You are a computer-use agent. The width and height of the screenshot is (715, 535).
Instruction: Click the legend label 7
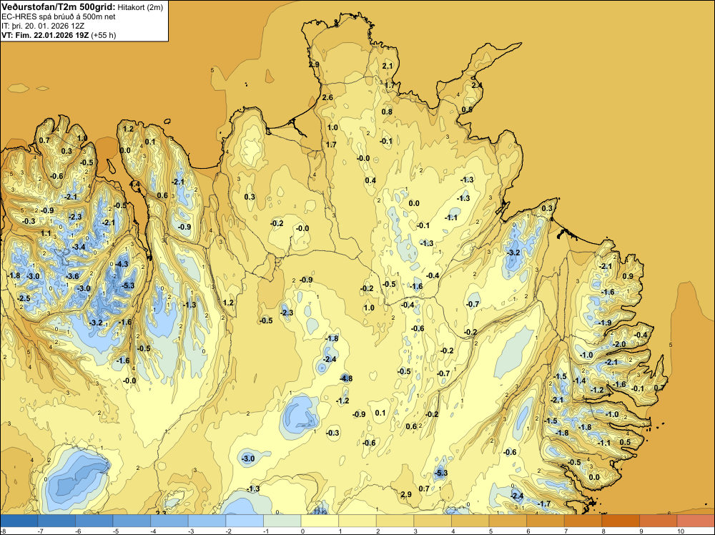tap(565, 531)
